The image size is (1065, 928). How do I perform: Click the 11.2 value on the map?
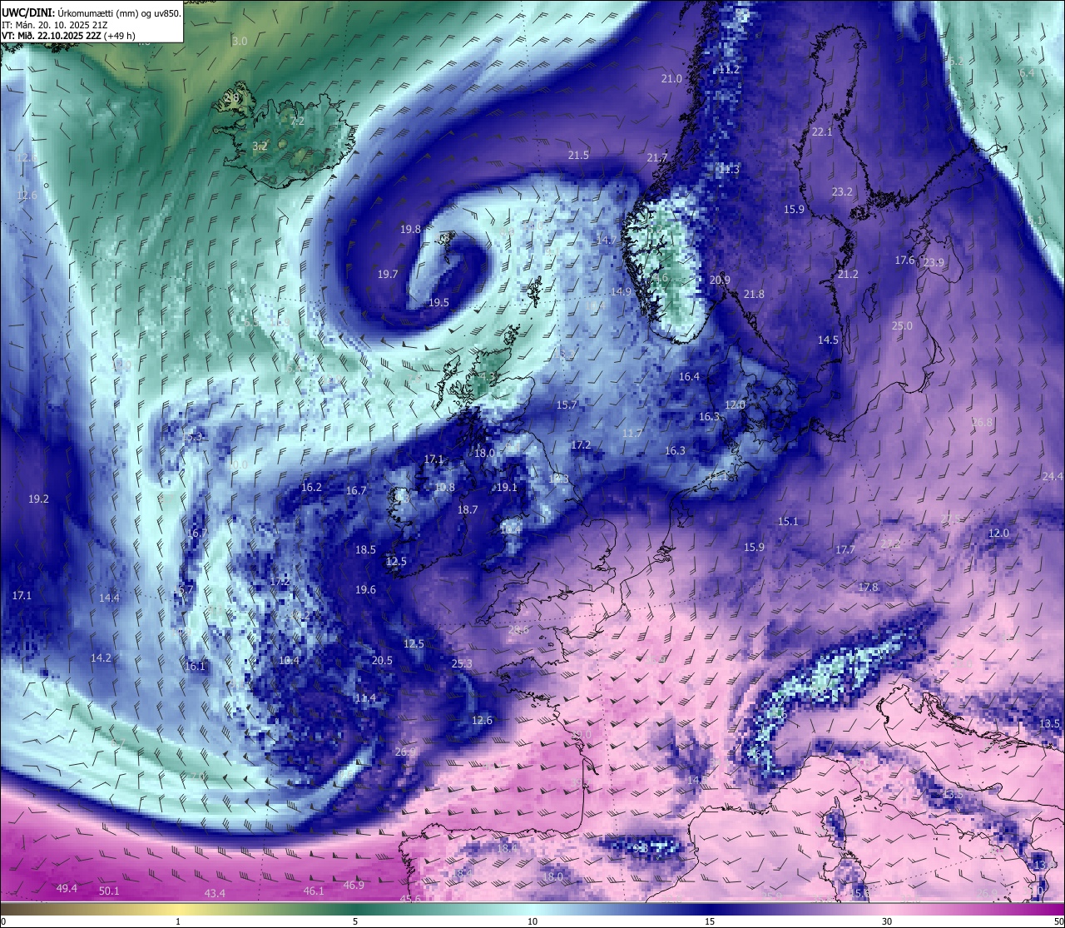pyautogui.click(x=730, y=69)
